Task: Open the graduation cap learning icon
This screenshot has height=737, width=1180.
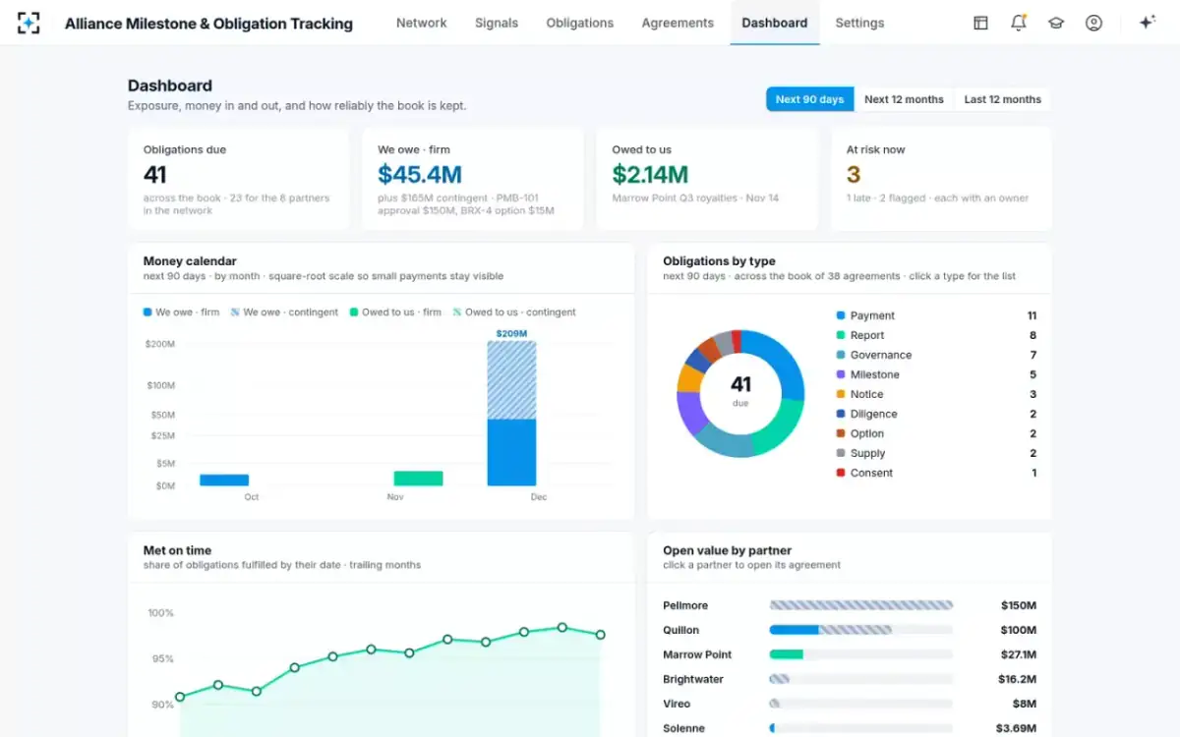Action: pos(1056,23)
